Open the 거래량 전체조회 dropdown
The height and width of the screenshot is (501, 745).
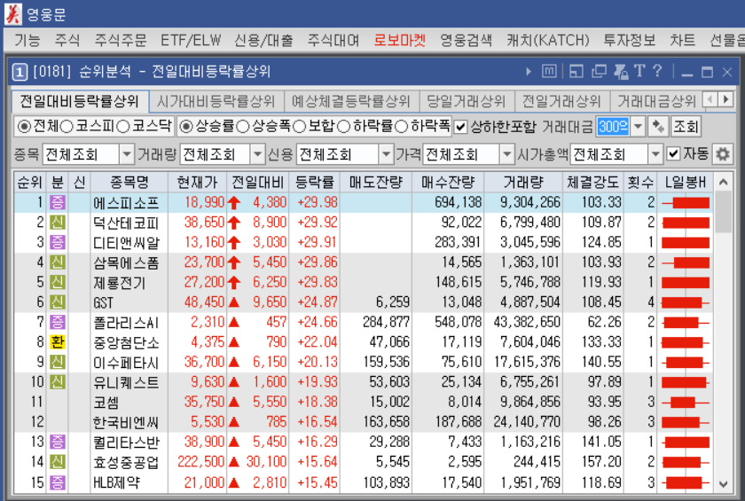coord(257,154)
